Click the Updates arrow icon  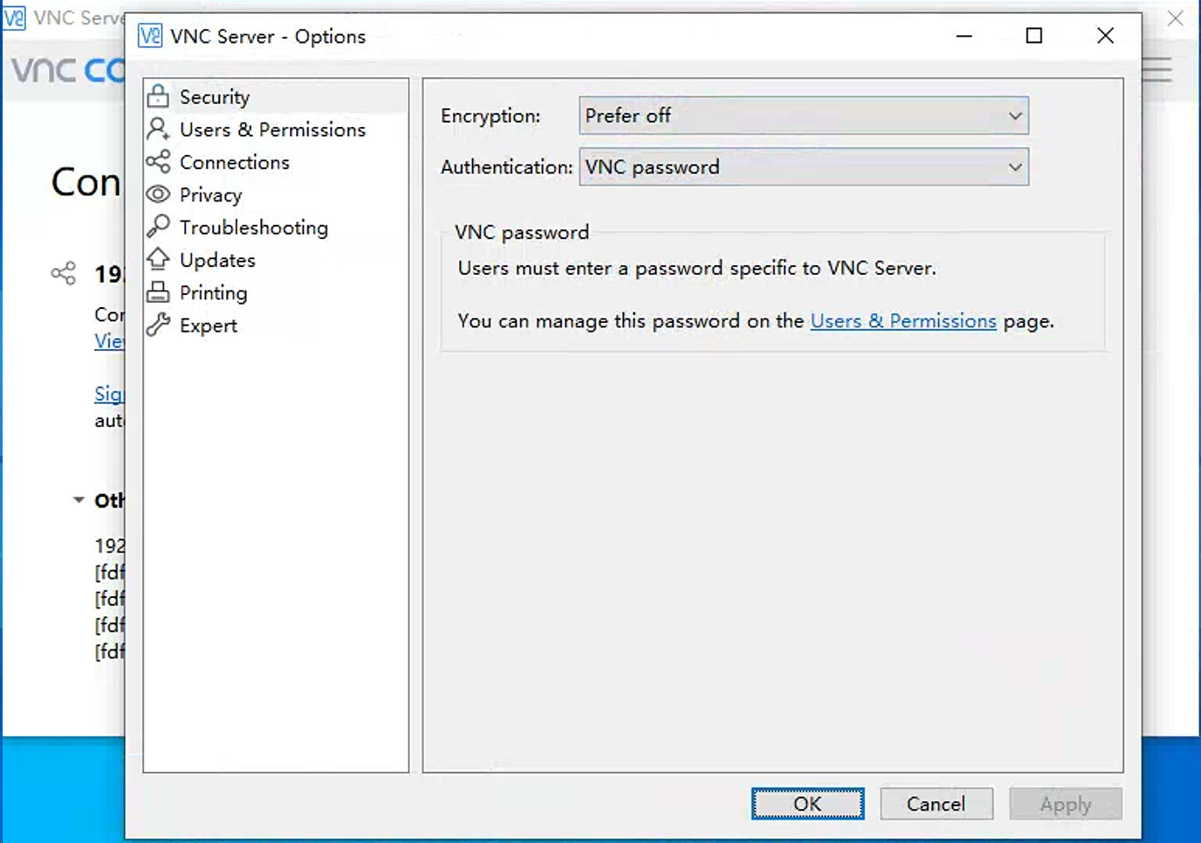point(159,259)
